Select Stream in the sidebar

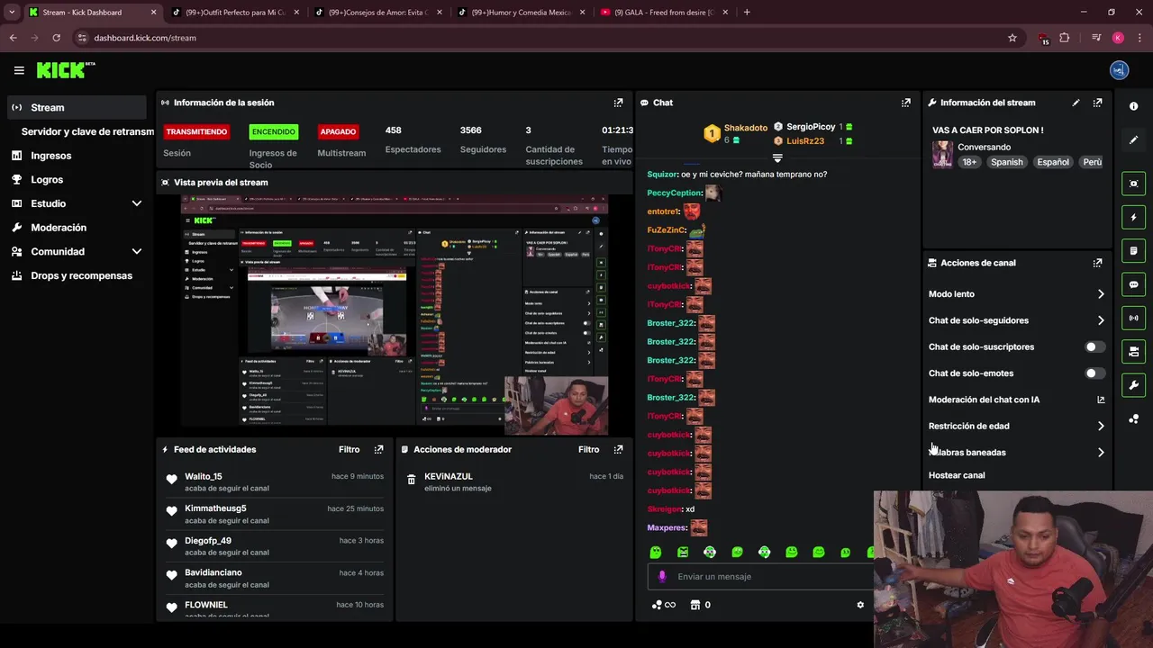pyautogui.click(x=77, y=107)
